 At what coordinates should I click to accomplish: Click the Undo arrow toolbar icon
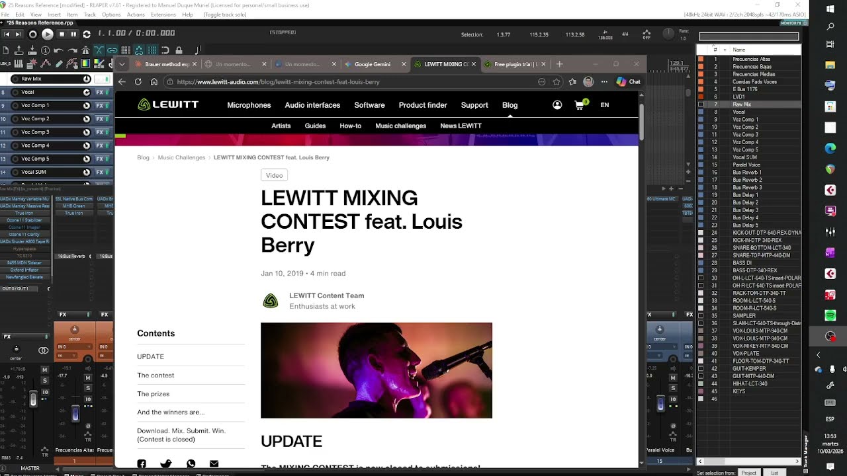pos(58,50)
